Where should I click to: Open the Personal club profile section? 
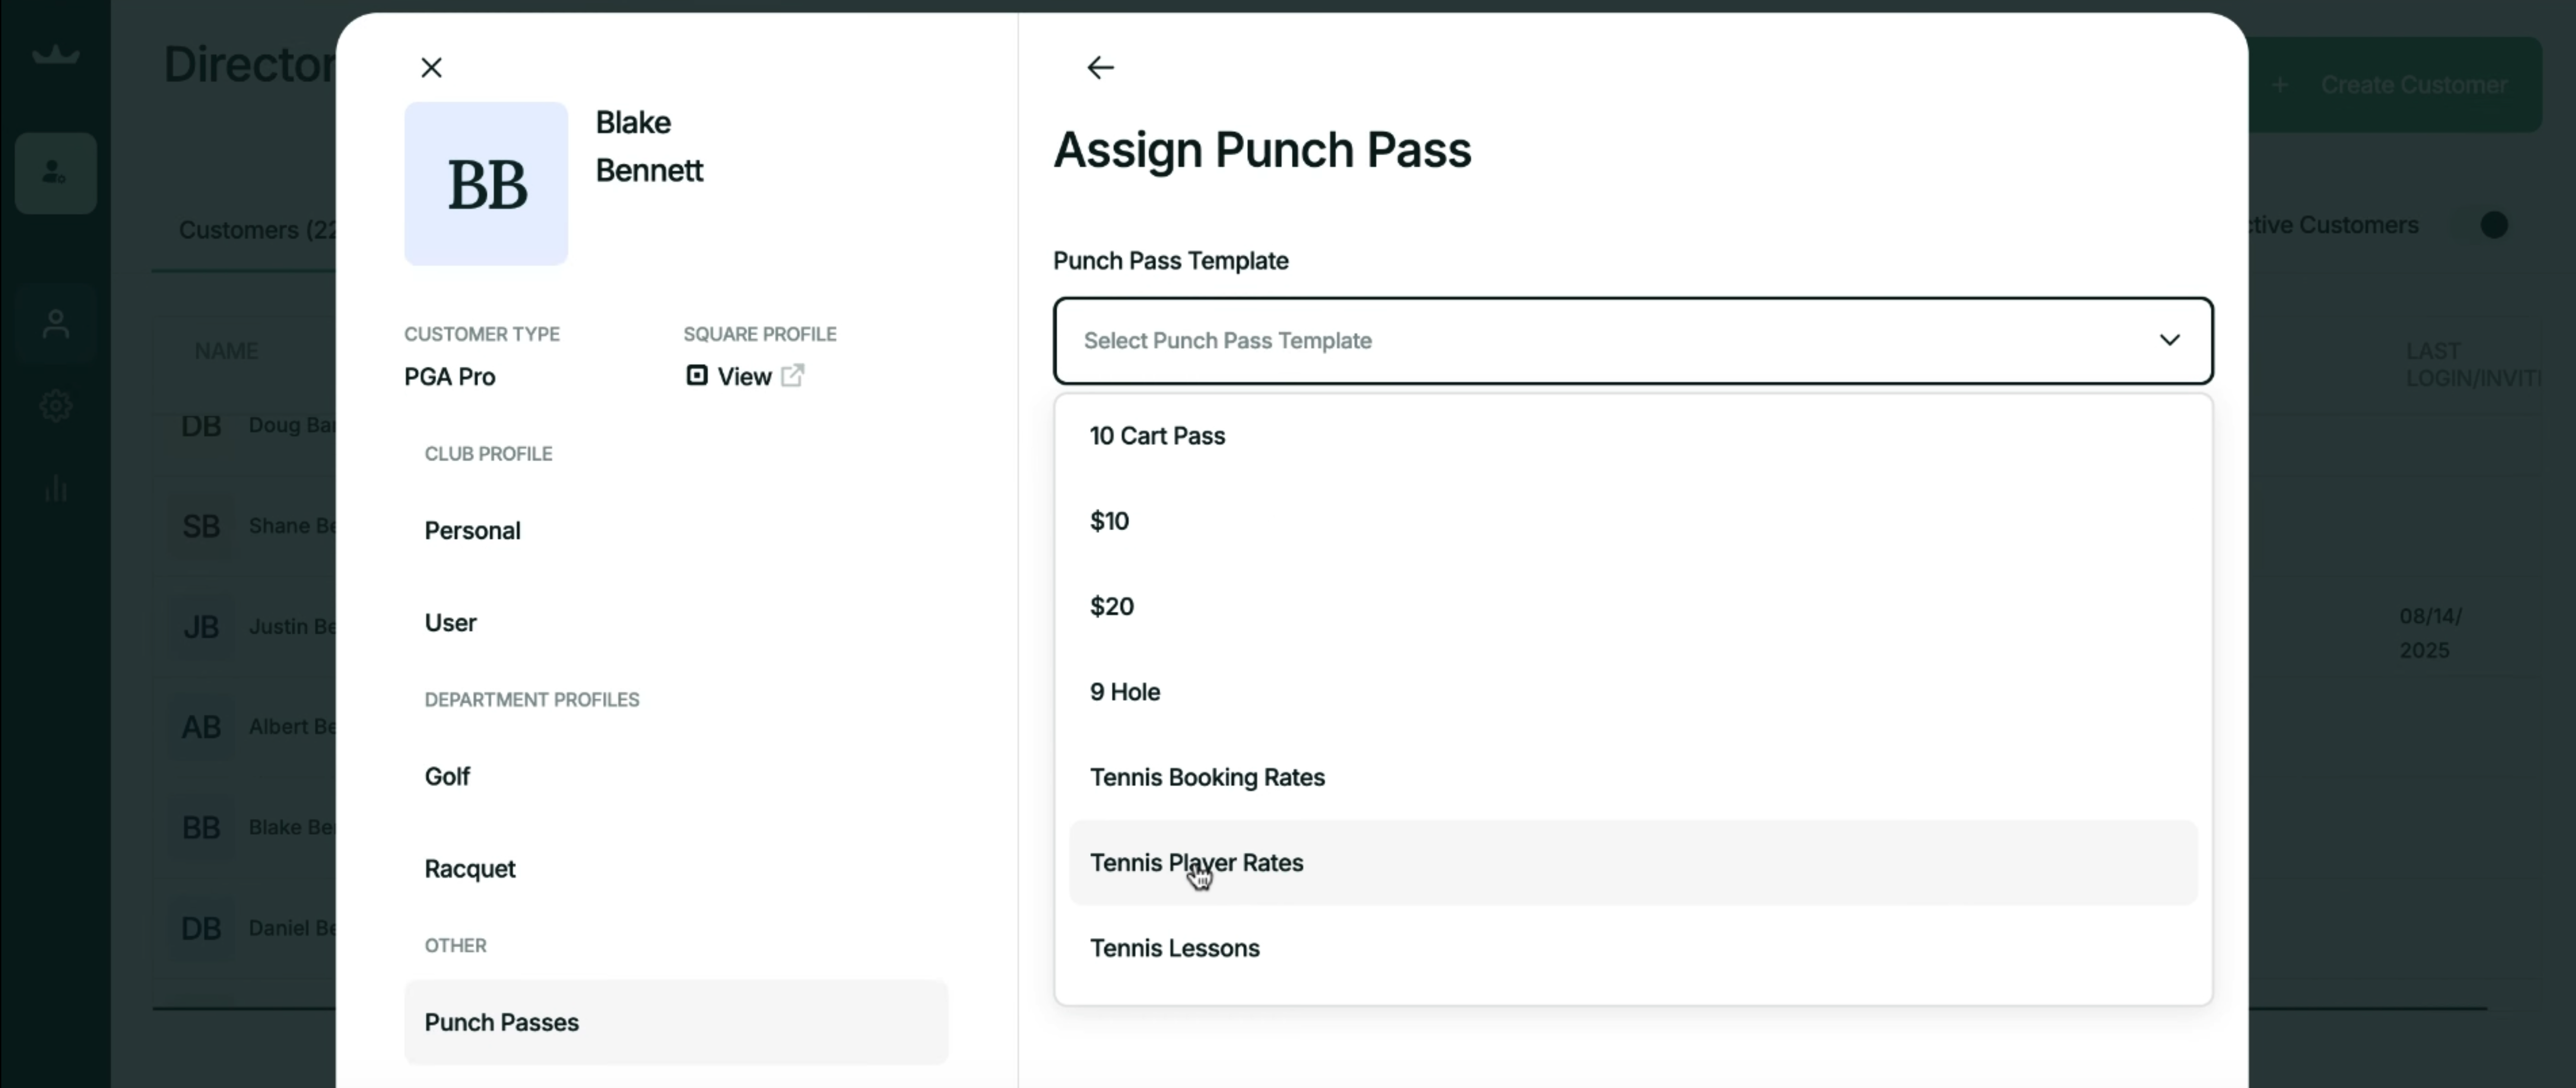pos(472,531)
